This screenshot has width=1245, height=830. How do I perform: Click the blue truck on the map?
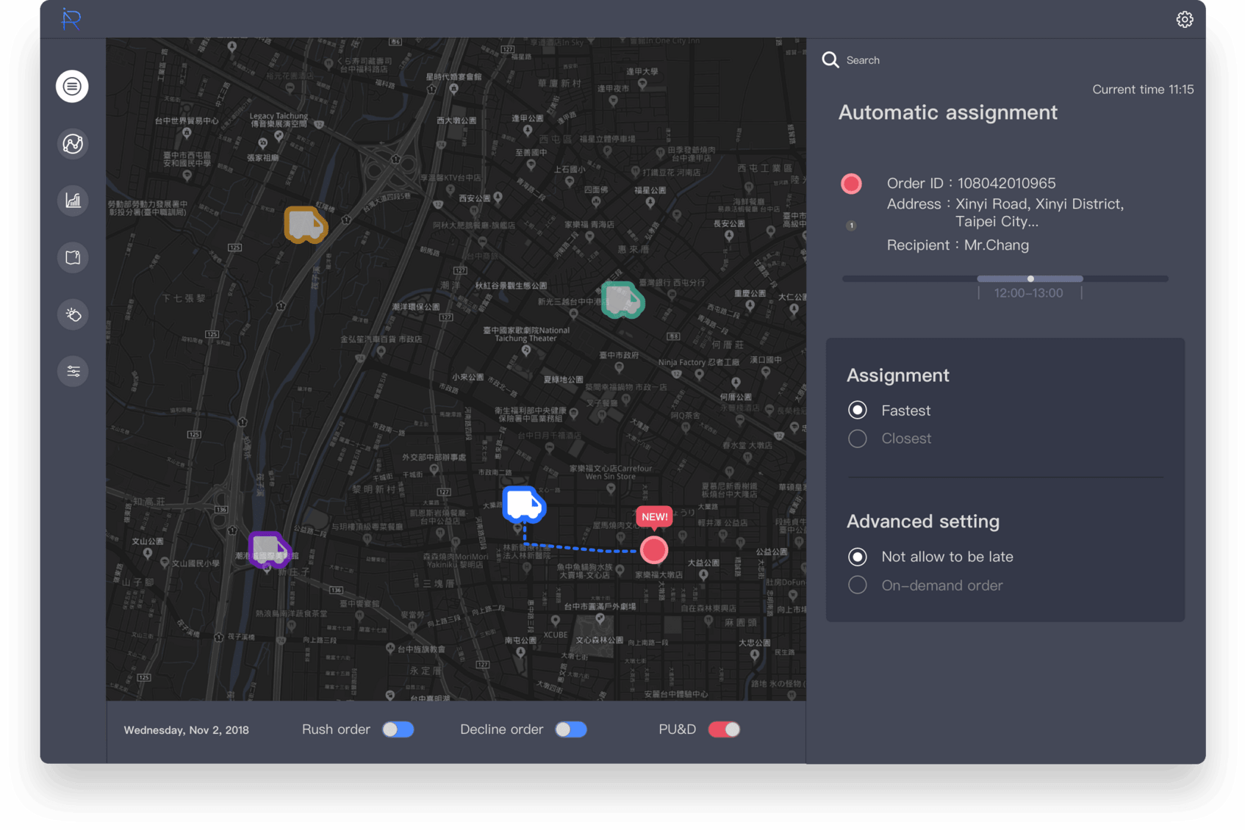click(523, 505)
